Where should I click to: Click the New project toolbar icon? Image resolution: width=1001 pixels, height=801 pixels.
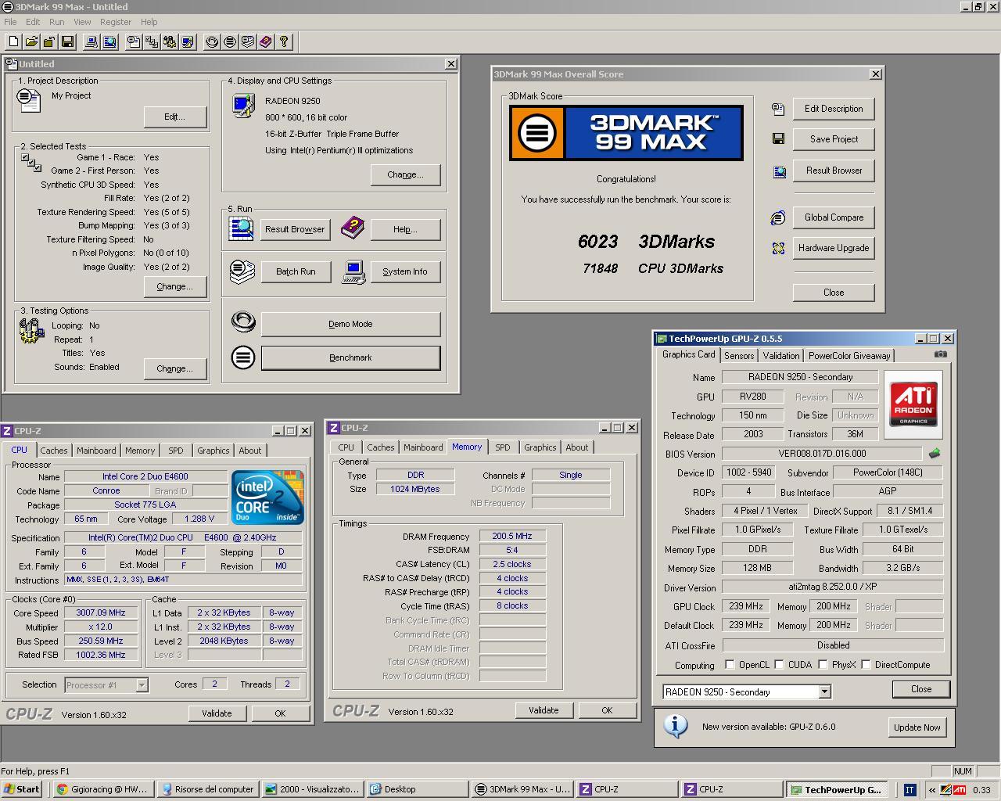tap(13, 41)
